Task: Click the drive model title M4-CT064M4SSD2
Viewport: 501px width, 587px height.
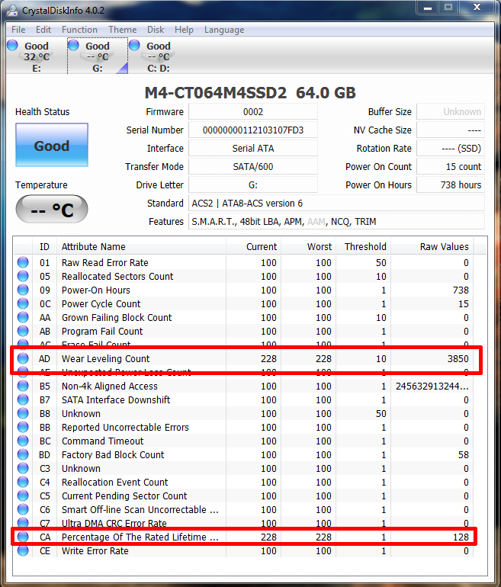Action: [216, 93]
